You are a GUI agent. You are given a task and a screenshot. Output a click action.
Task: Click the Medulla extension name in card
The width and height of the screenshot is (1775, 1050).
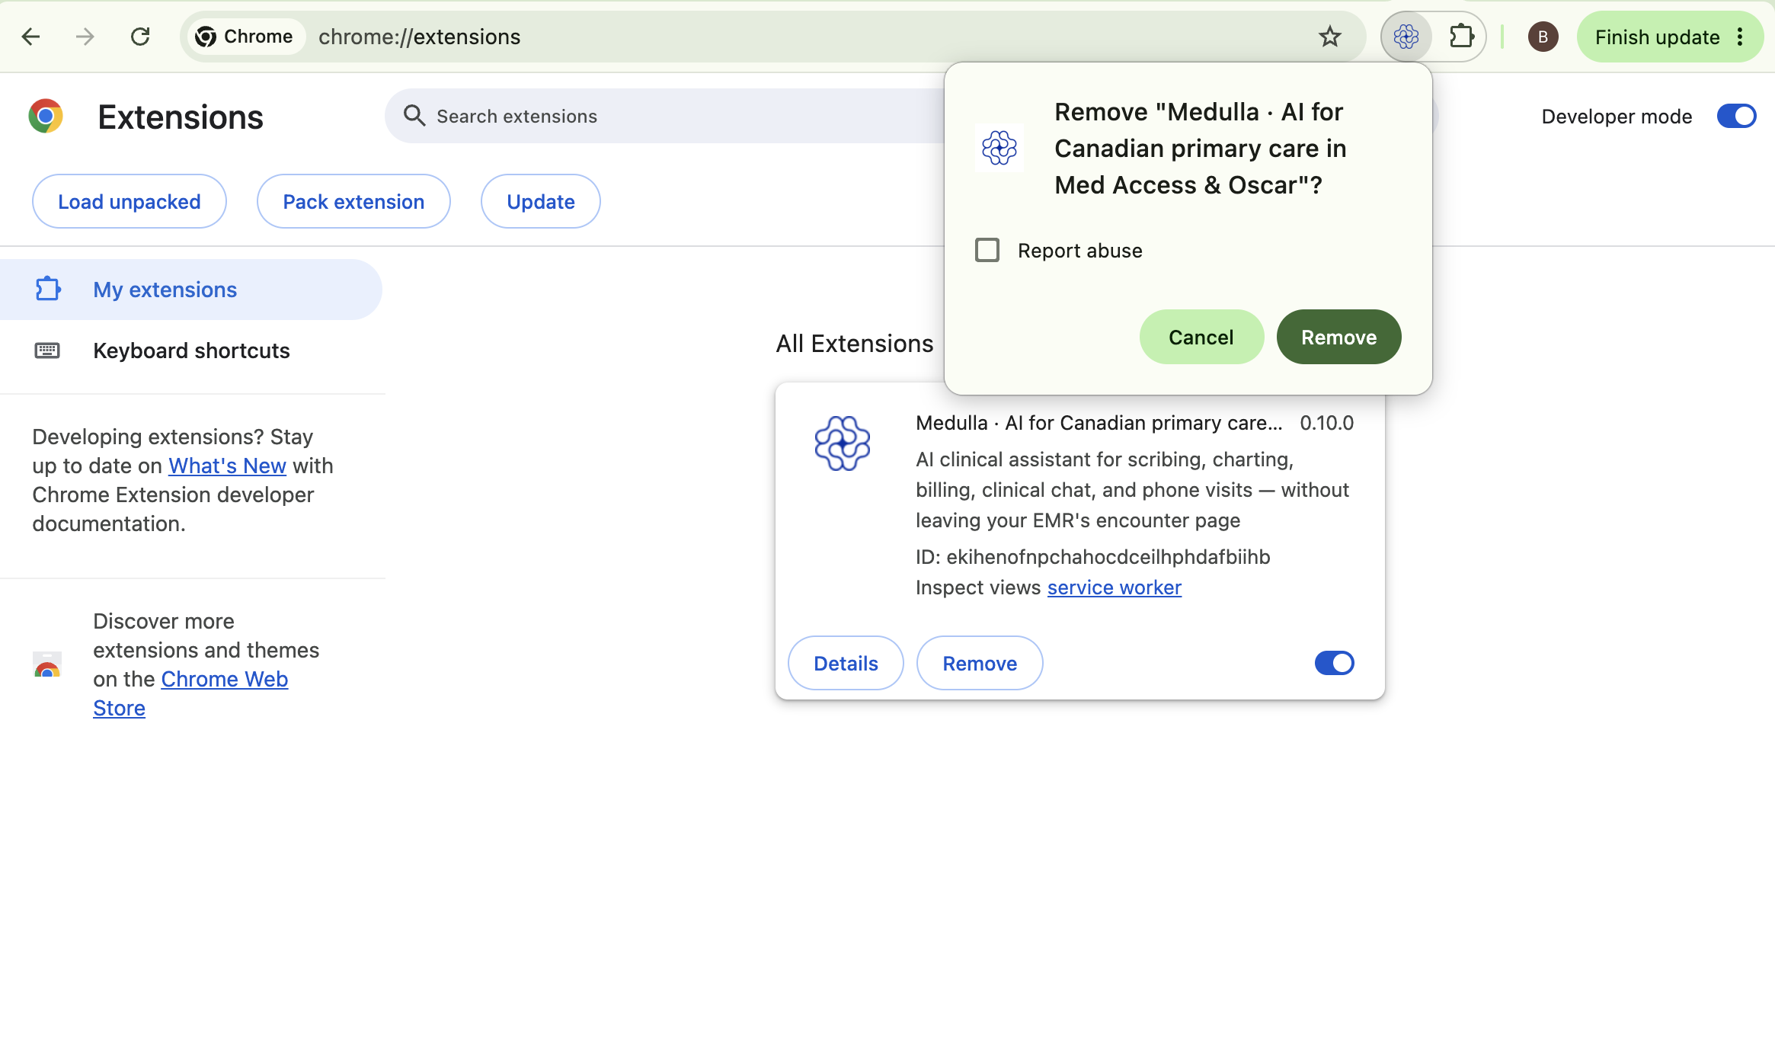coord(1099,423)
